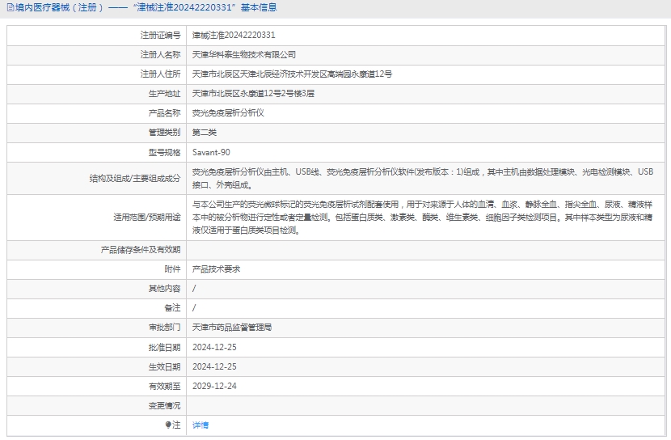Click the production address 永康道12号2号楼3层
The height and width of the screenshot is (440, 671).
(x=253, y=93)
